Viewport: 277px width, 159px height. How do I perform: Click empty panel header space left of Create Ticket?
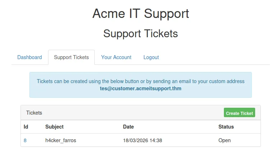coord(144,113)
